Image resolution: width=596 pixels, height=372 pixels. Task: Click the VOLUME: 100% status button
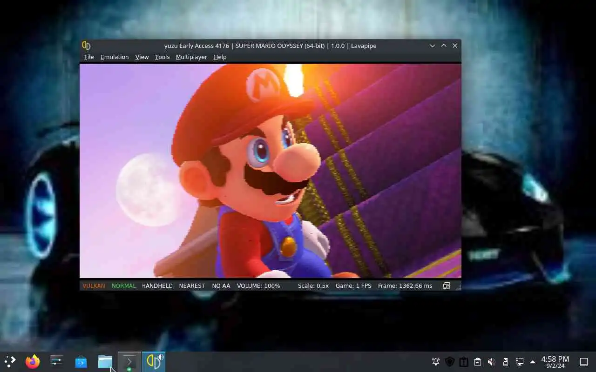[x=258, y=286]
